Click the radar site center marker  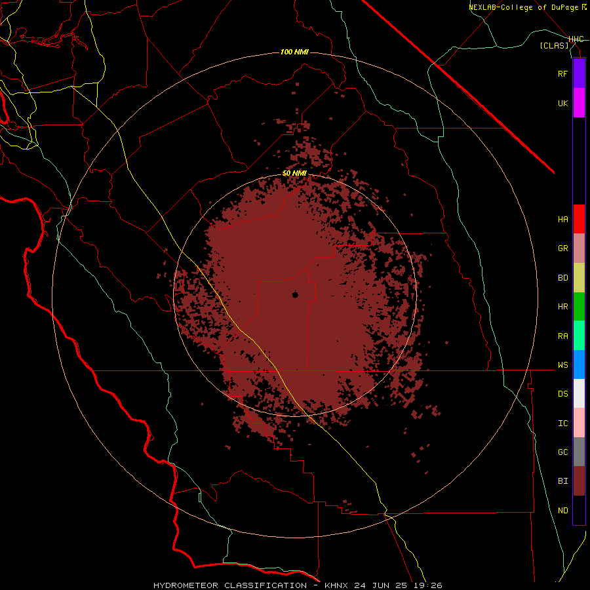[295, 294]
